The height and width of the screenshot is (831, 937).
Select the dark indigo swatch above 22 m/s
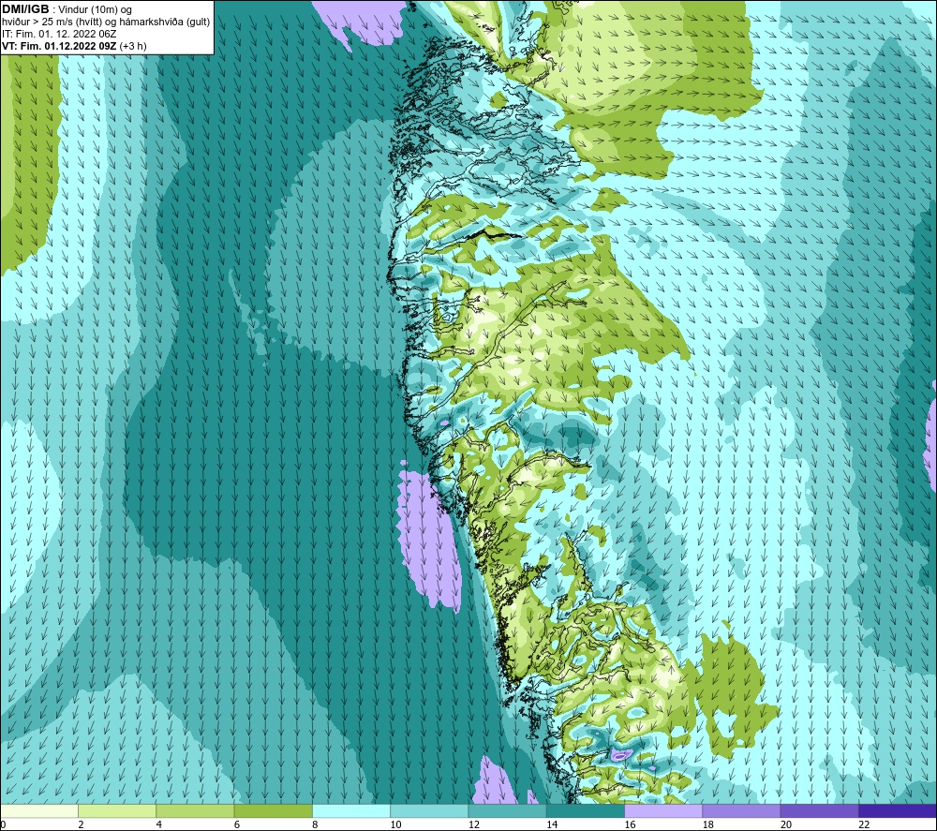point(897,810)
